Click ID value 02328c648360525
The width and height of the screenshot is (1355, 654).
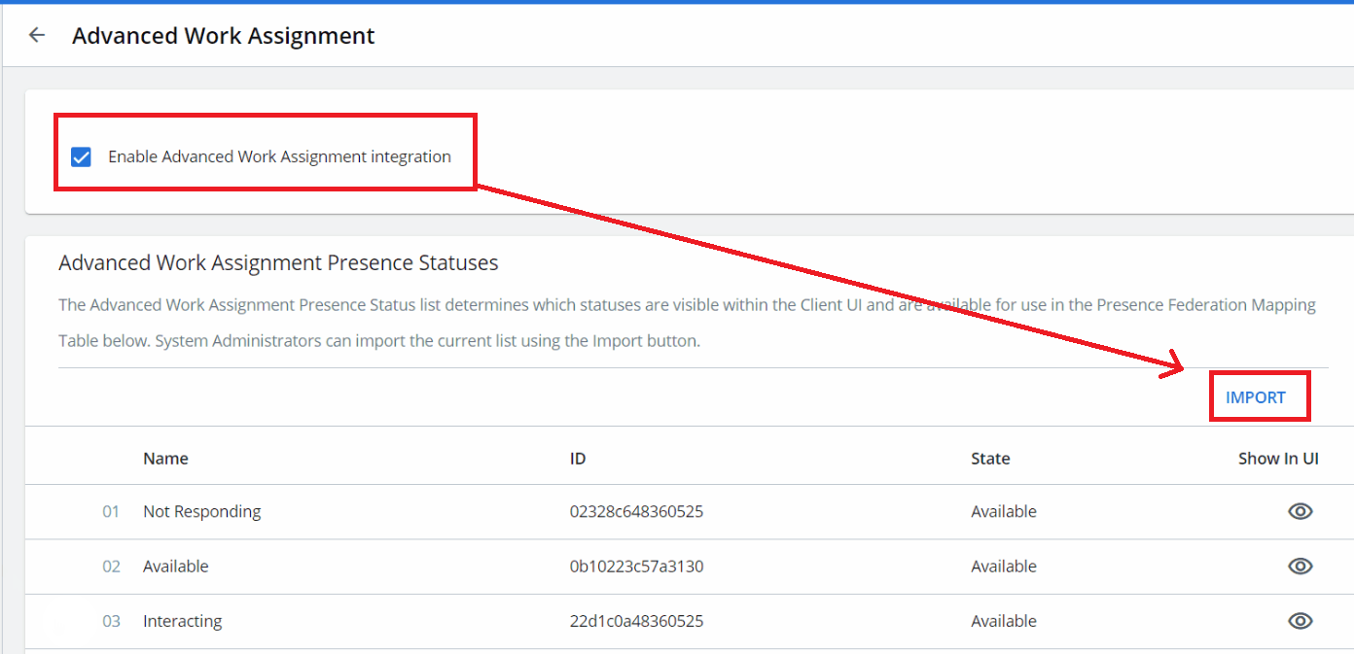coord(636,512)
